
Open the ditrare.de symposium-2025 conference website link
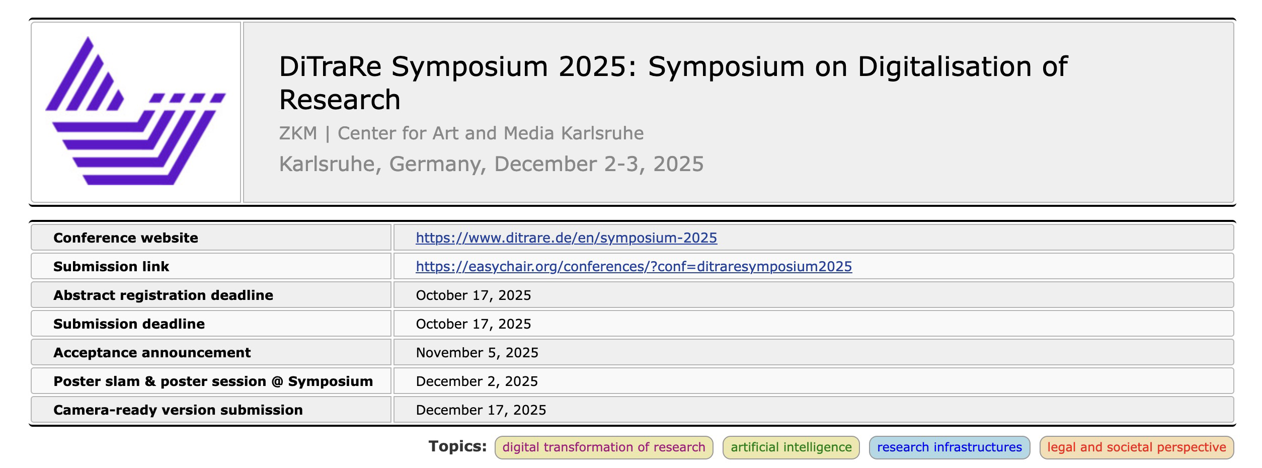click(566, 238)
